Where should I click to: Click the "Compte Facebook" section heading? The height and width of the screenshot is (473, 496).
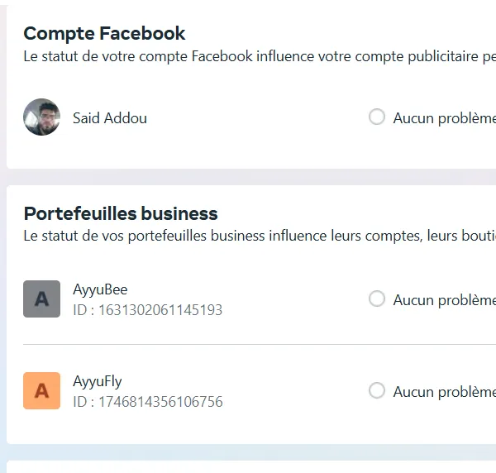104,34
